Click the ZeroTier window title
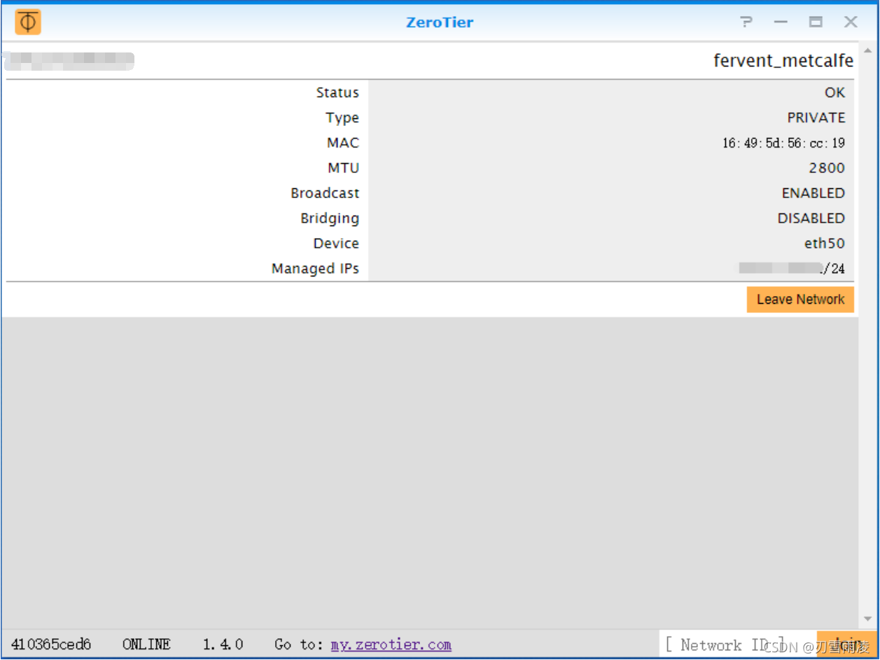The image size is (880, 660). pyautogui.click(x=440, y=22)
